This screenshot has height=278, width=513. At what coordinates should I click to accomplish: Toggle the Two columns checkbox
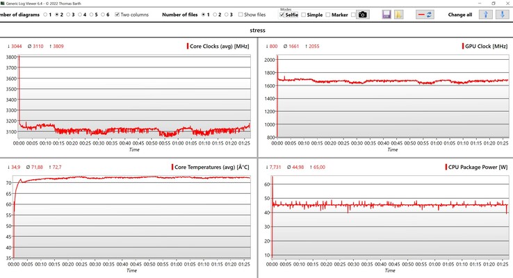click(x=117, y=15)
